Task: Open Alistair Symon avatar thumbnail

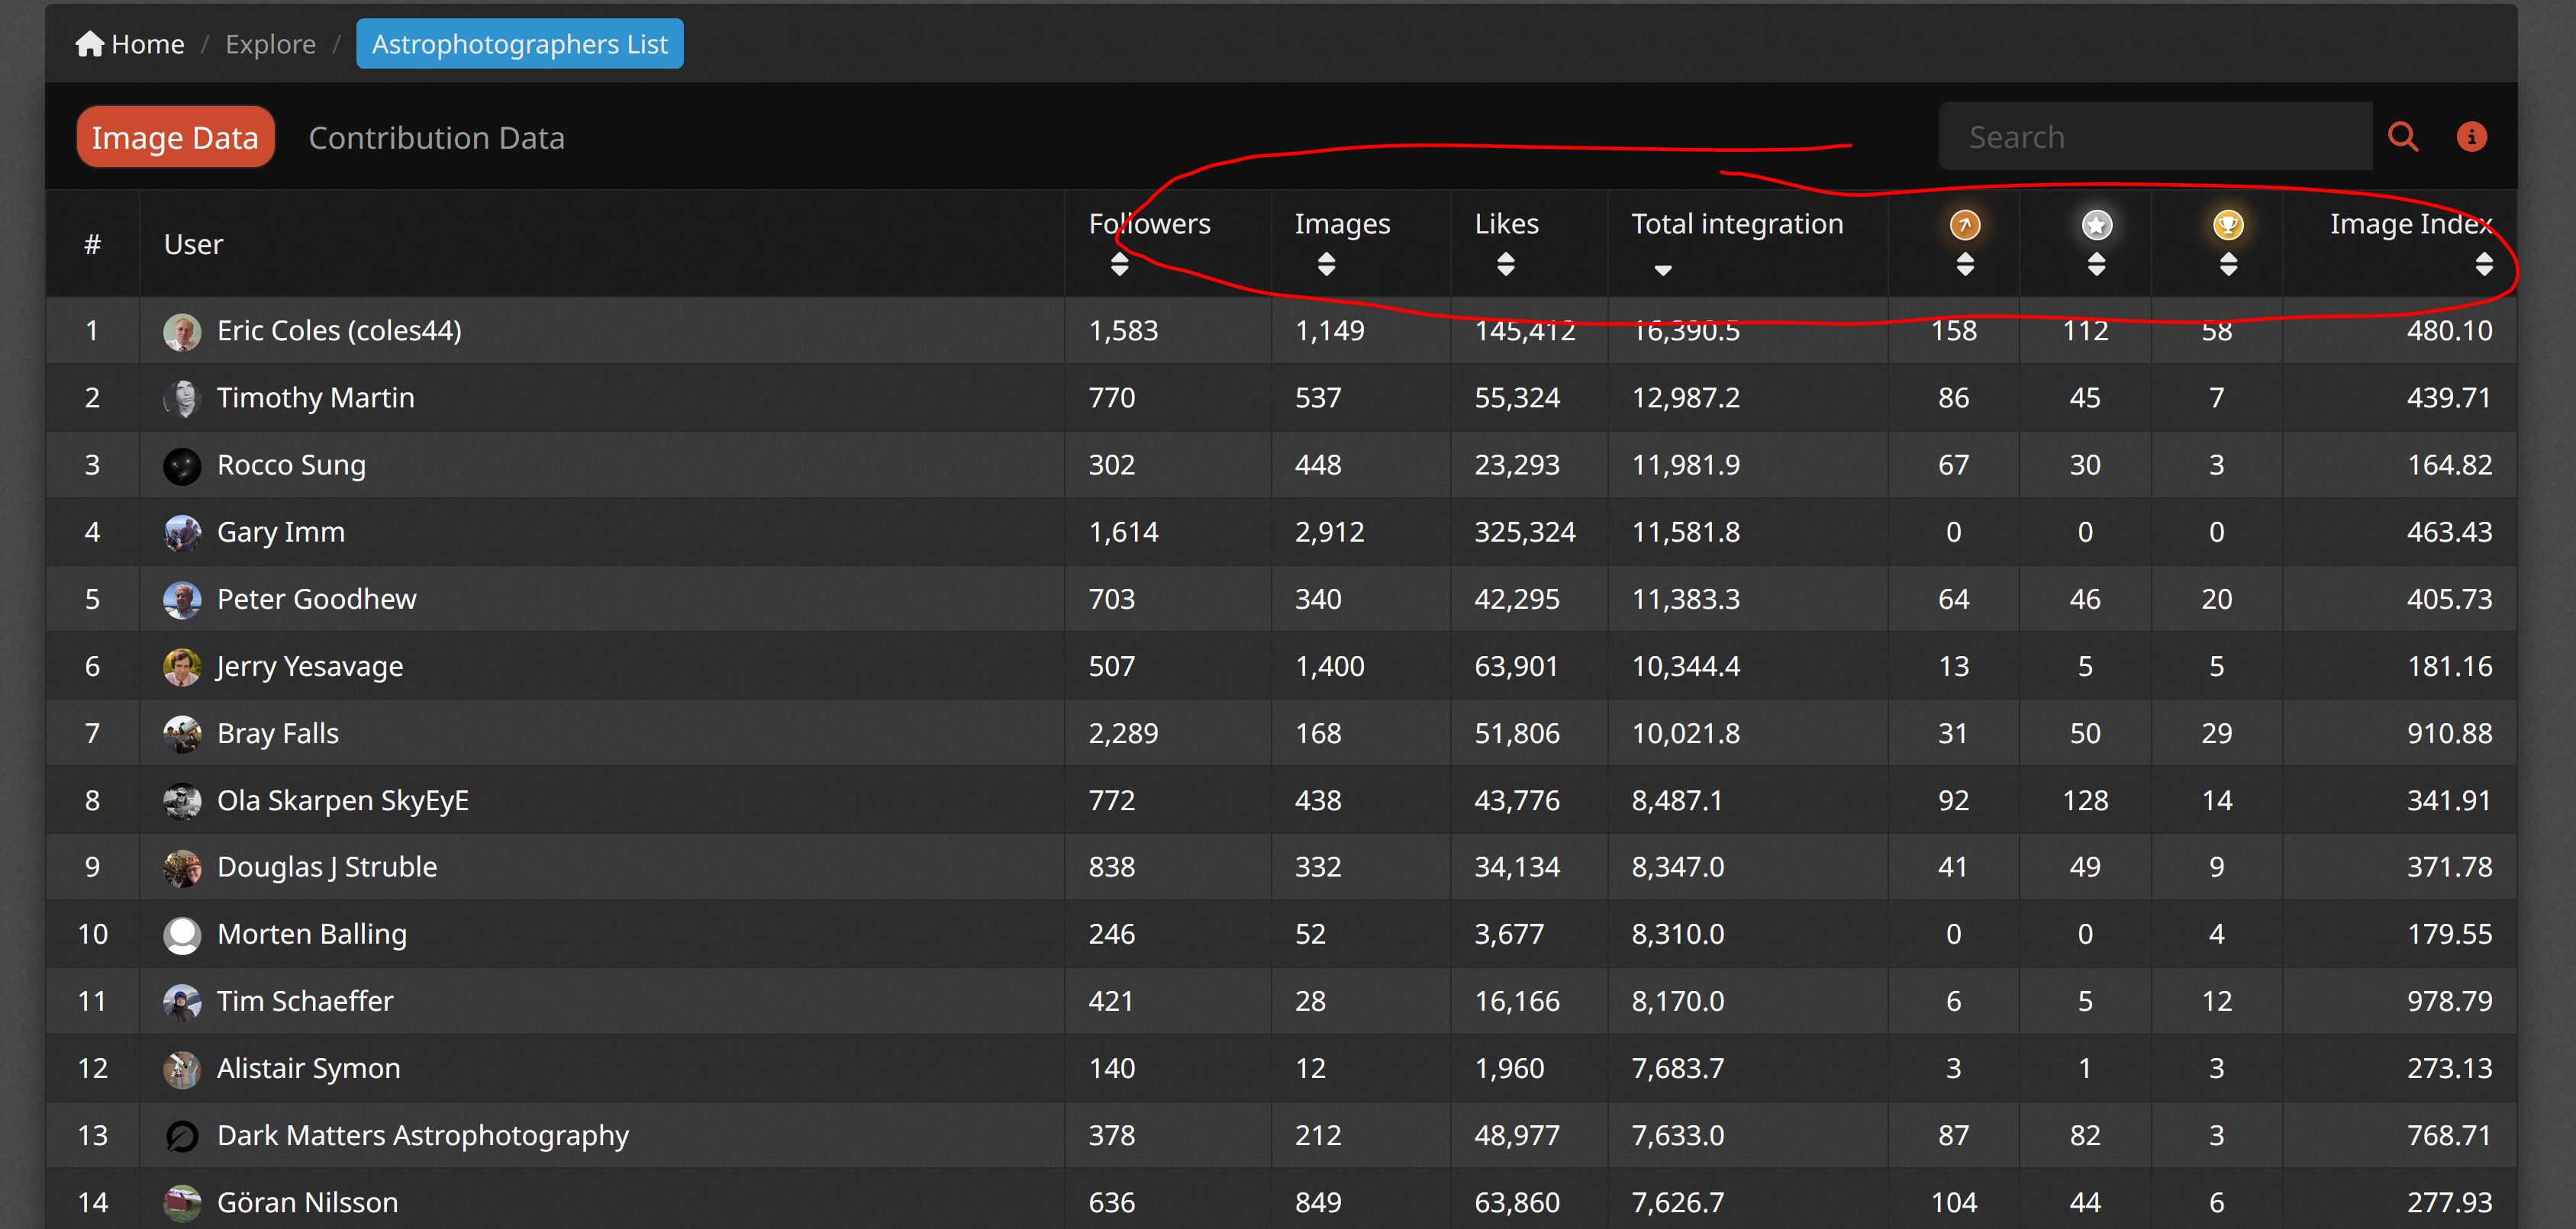Action: click(x=182, y=1069)
